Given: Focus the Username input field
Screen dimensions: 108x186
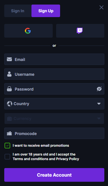Looking at the screenshot, I should (54, 74).
